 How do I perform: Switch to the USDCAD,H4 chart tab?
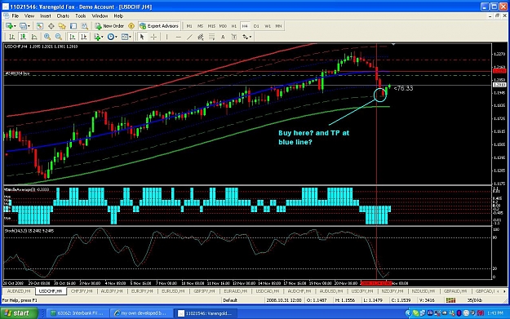(x=268, y=291)
